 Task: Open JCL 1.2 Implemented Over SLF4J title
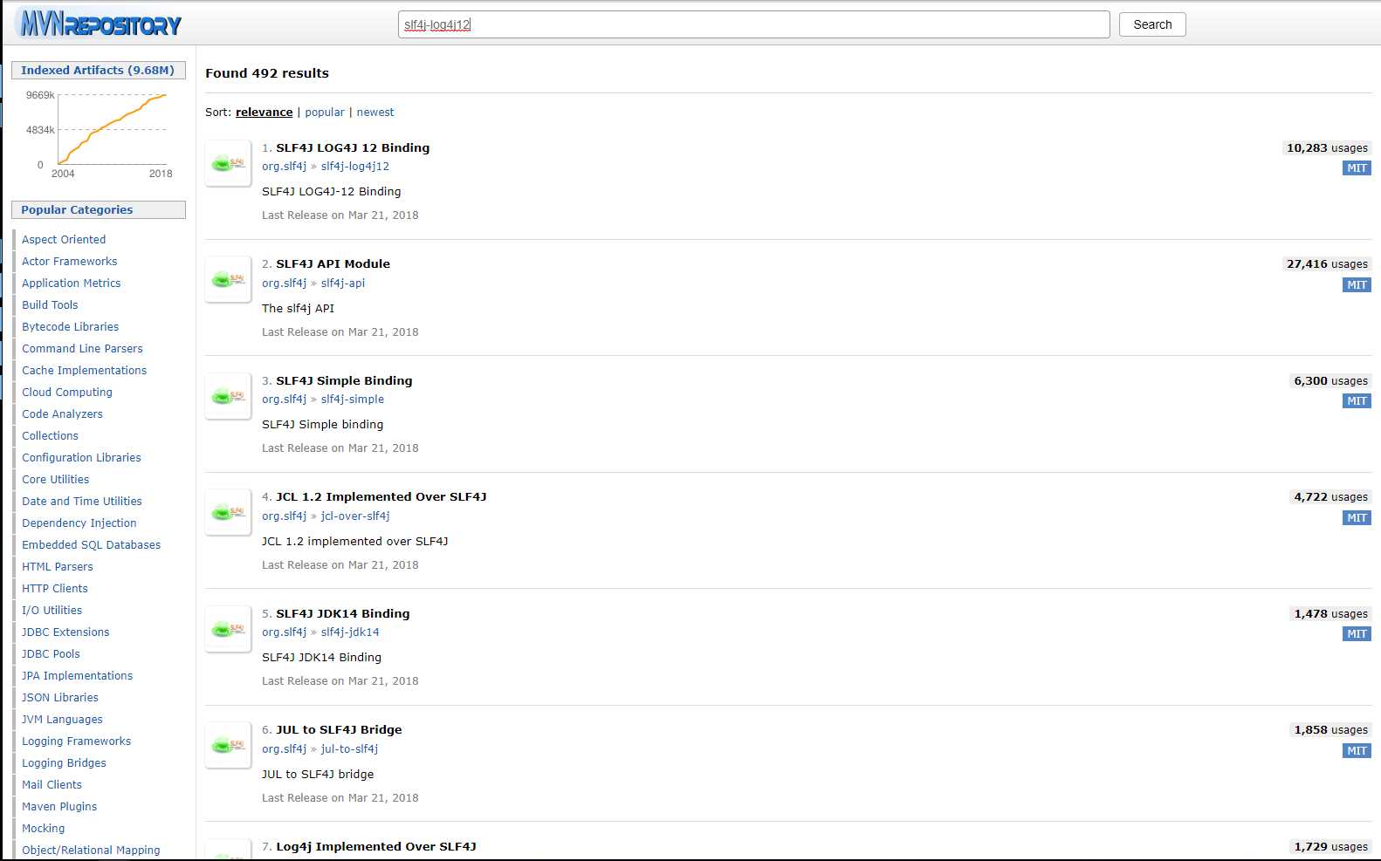pyautogui.click(x=381, y=497)
